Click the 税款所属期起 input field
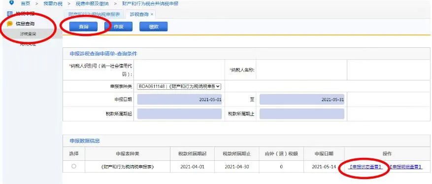432x184 pixels. pos(179,113)
